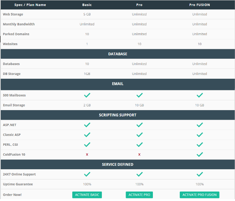
Task: Select the SCRIPTING SUPPORT section header
Action: [118, 115]
